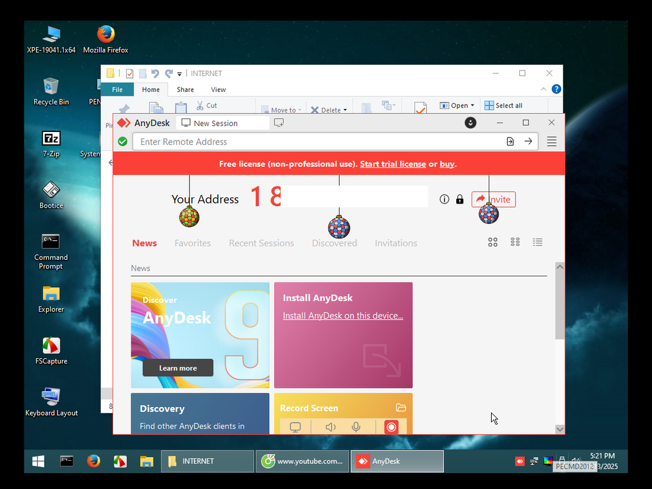
Task: Click the padlock icon beside Your Address
Action: click(x=459, y=199)
